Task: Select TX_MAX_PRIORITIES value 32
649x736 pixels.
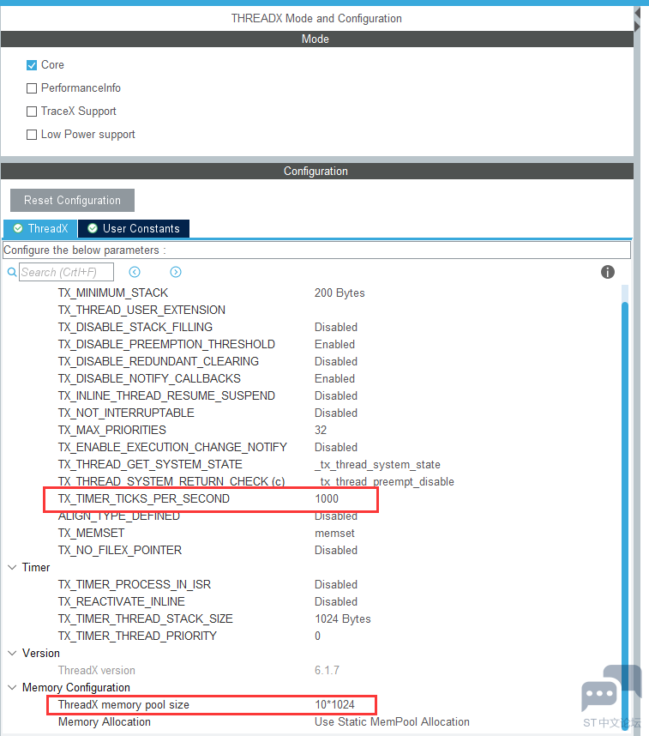Action: pos(321,430)
